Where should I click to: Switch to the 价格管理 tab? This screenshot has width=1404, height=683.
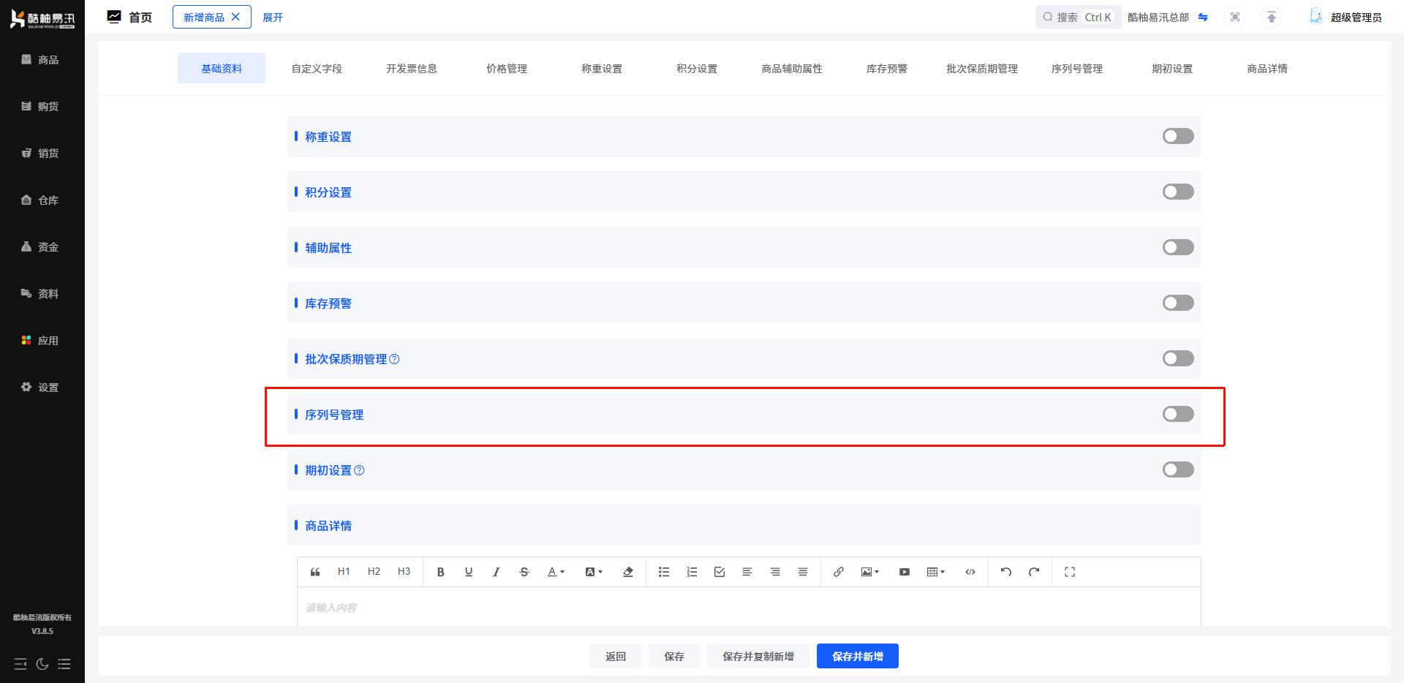coord(506,69)
